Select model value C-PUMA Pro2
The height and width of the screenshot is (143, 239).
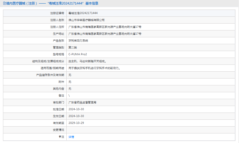point(78,54)
